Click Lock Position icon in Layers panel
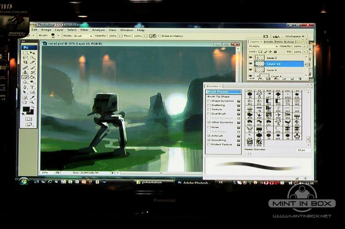 270,51
